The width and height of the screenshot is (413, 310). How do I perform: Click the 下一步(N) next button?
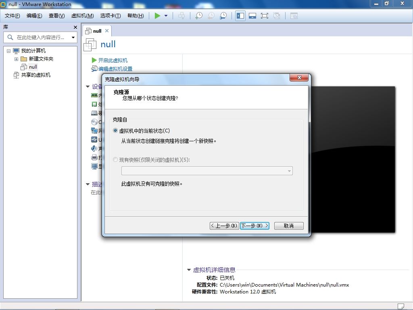[254, 226]
